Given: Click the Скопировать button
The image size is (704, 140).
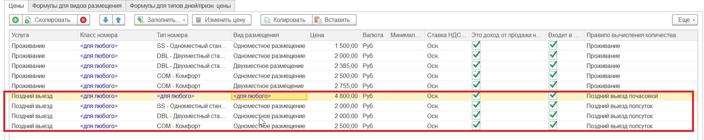Looking at the screenshot, I should pos(50,20).
